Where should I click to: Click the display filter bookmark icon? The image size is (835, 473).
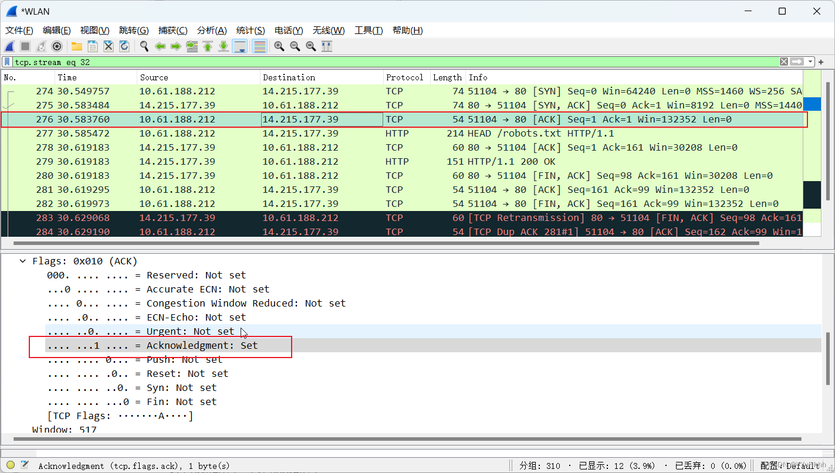point(7,62)
